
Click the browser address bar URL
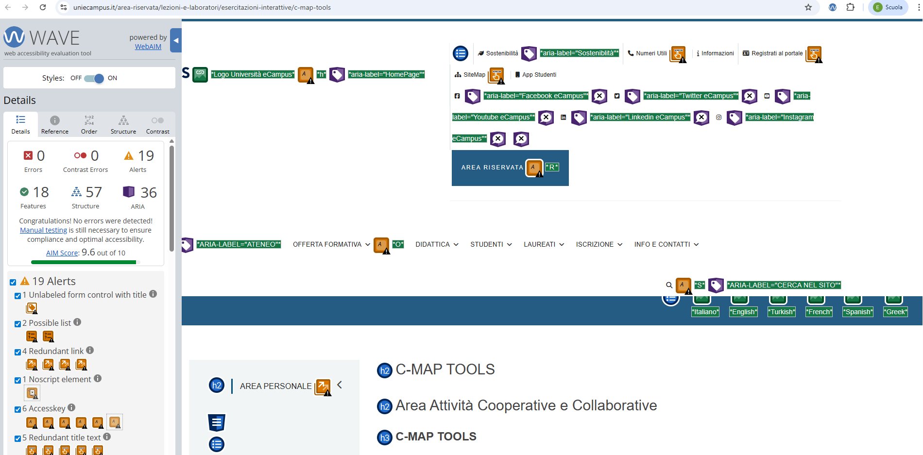point(202,7)
